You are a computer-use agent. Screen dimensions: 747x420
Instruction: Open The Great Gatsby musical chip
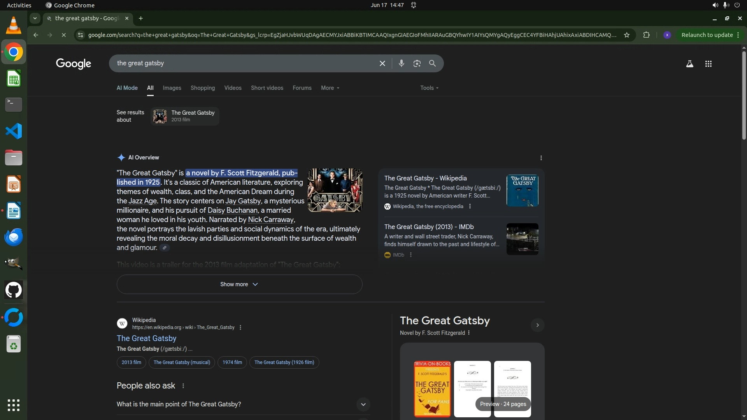182,362
